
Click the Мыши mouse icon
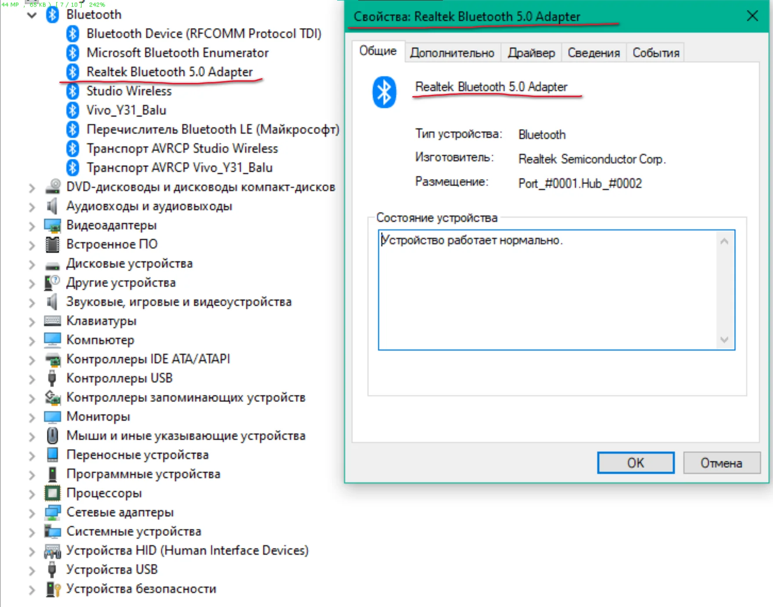pos(52,435)
